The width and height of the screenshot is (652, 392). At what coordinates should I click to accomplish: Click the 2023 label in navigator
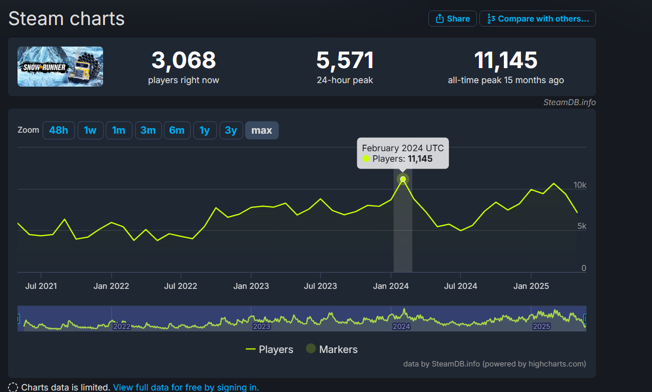[x=262, y=326]
